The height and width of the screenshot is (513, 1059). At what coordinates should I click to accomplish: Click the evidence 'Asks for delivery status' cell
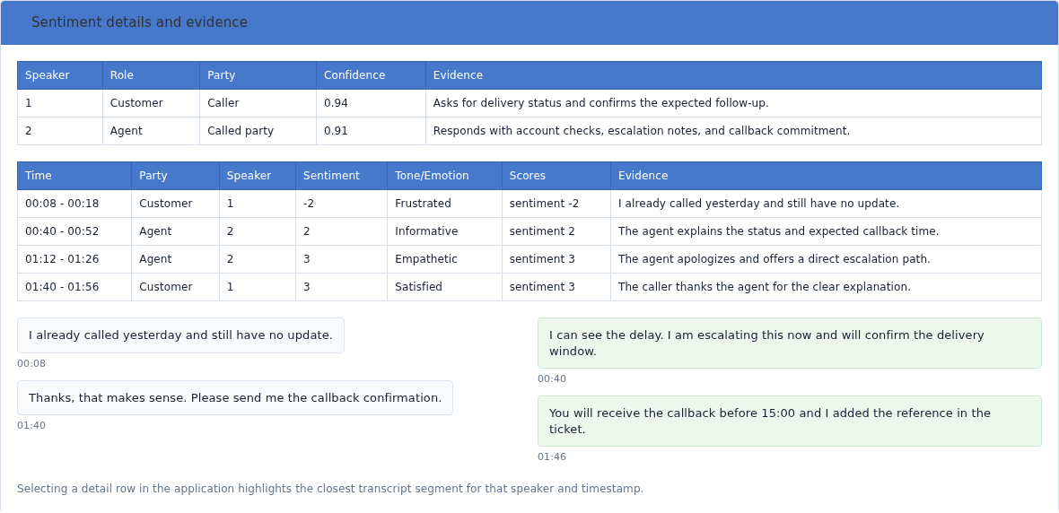pyautogui.click(x=733, y=103)
